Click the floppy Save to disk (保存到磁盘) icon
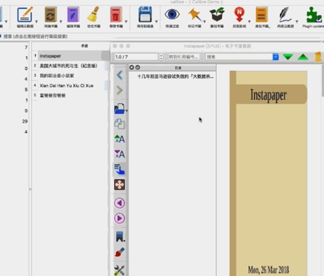The width and height of the screenshot is (324, 276). (x=145, y=14)
